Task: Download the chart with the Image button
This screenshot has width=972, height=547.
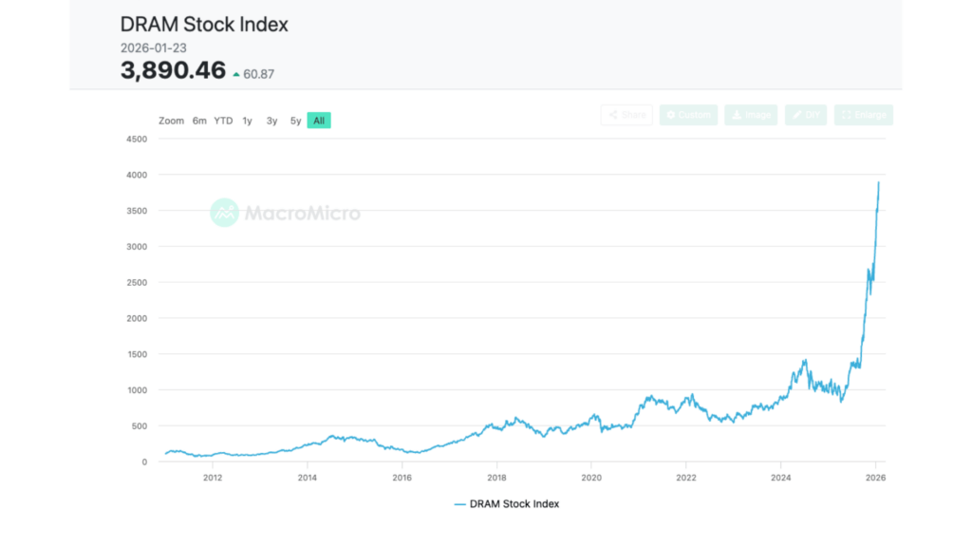Action: pyautogui.click(x=750, y=115)
